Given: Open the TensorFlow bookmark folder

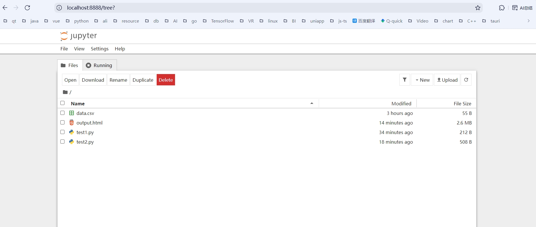Looking at the screenshot, I should click(218, 21).
